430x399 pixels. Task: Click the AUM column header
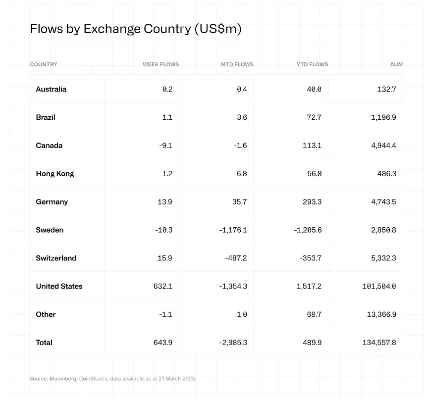pyautogui.click(x=396, y=64)
